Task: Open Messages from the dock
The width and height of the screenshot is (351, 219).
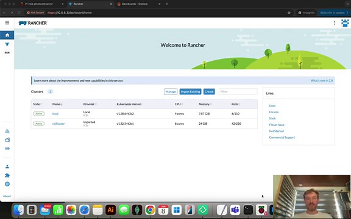Action: (124, 210)
